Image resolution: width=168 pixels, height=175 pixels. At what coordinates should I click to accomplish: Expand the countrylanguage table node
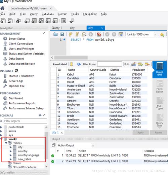11,155
